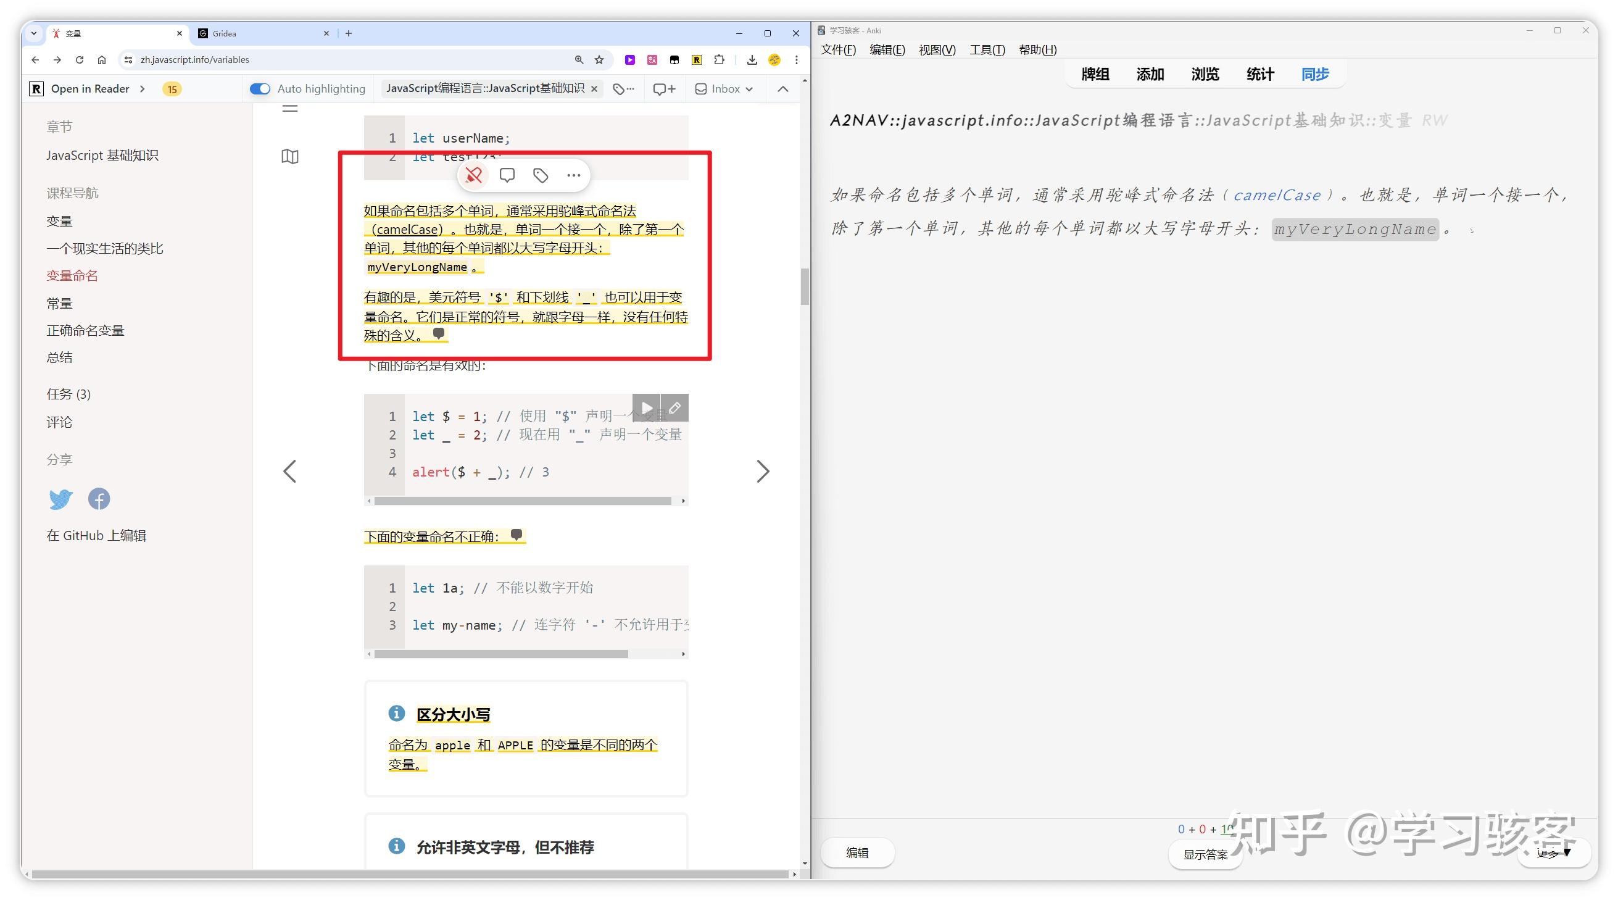Screen dimensions: 1618x900
Task: Open Anki's 工具(T) menu
Action: [986, 49]
